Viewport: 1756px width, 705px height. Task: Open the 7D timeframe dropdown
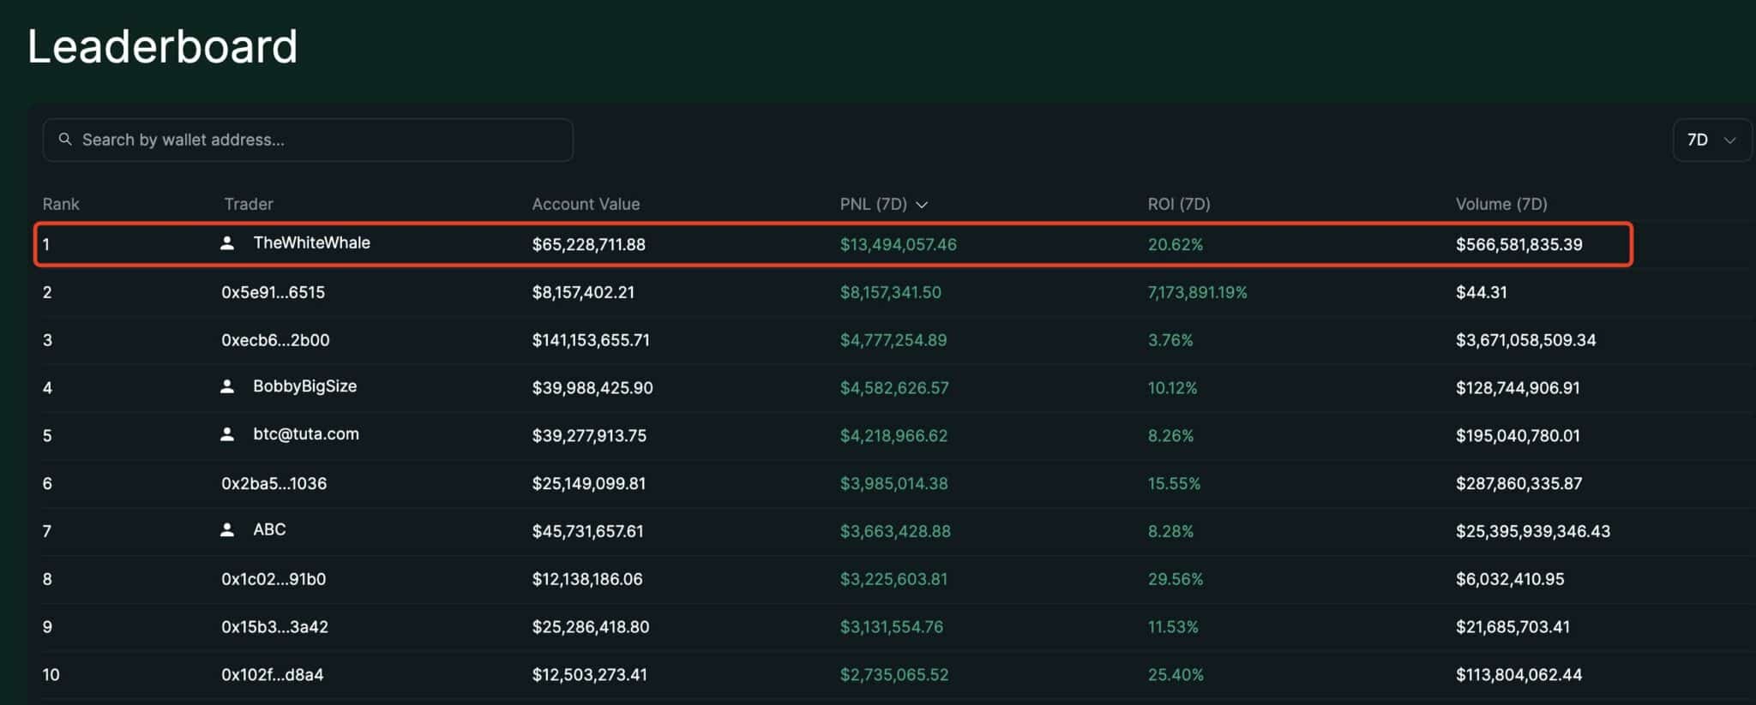click(1711, 140)
